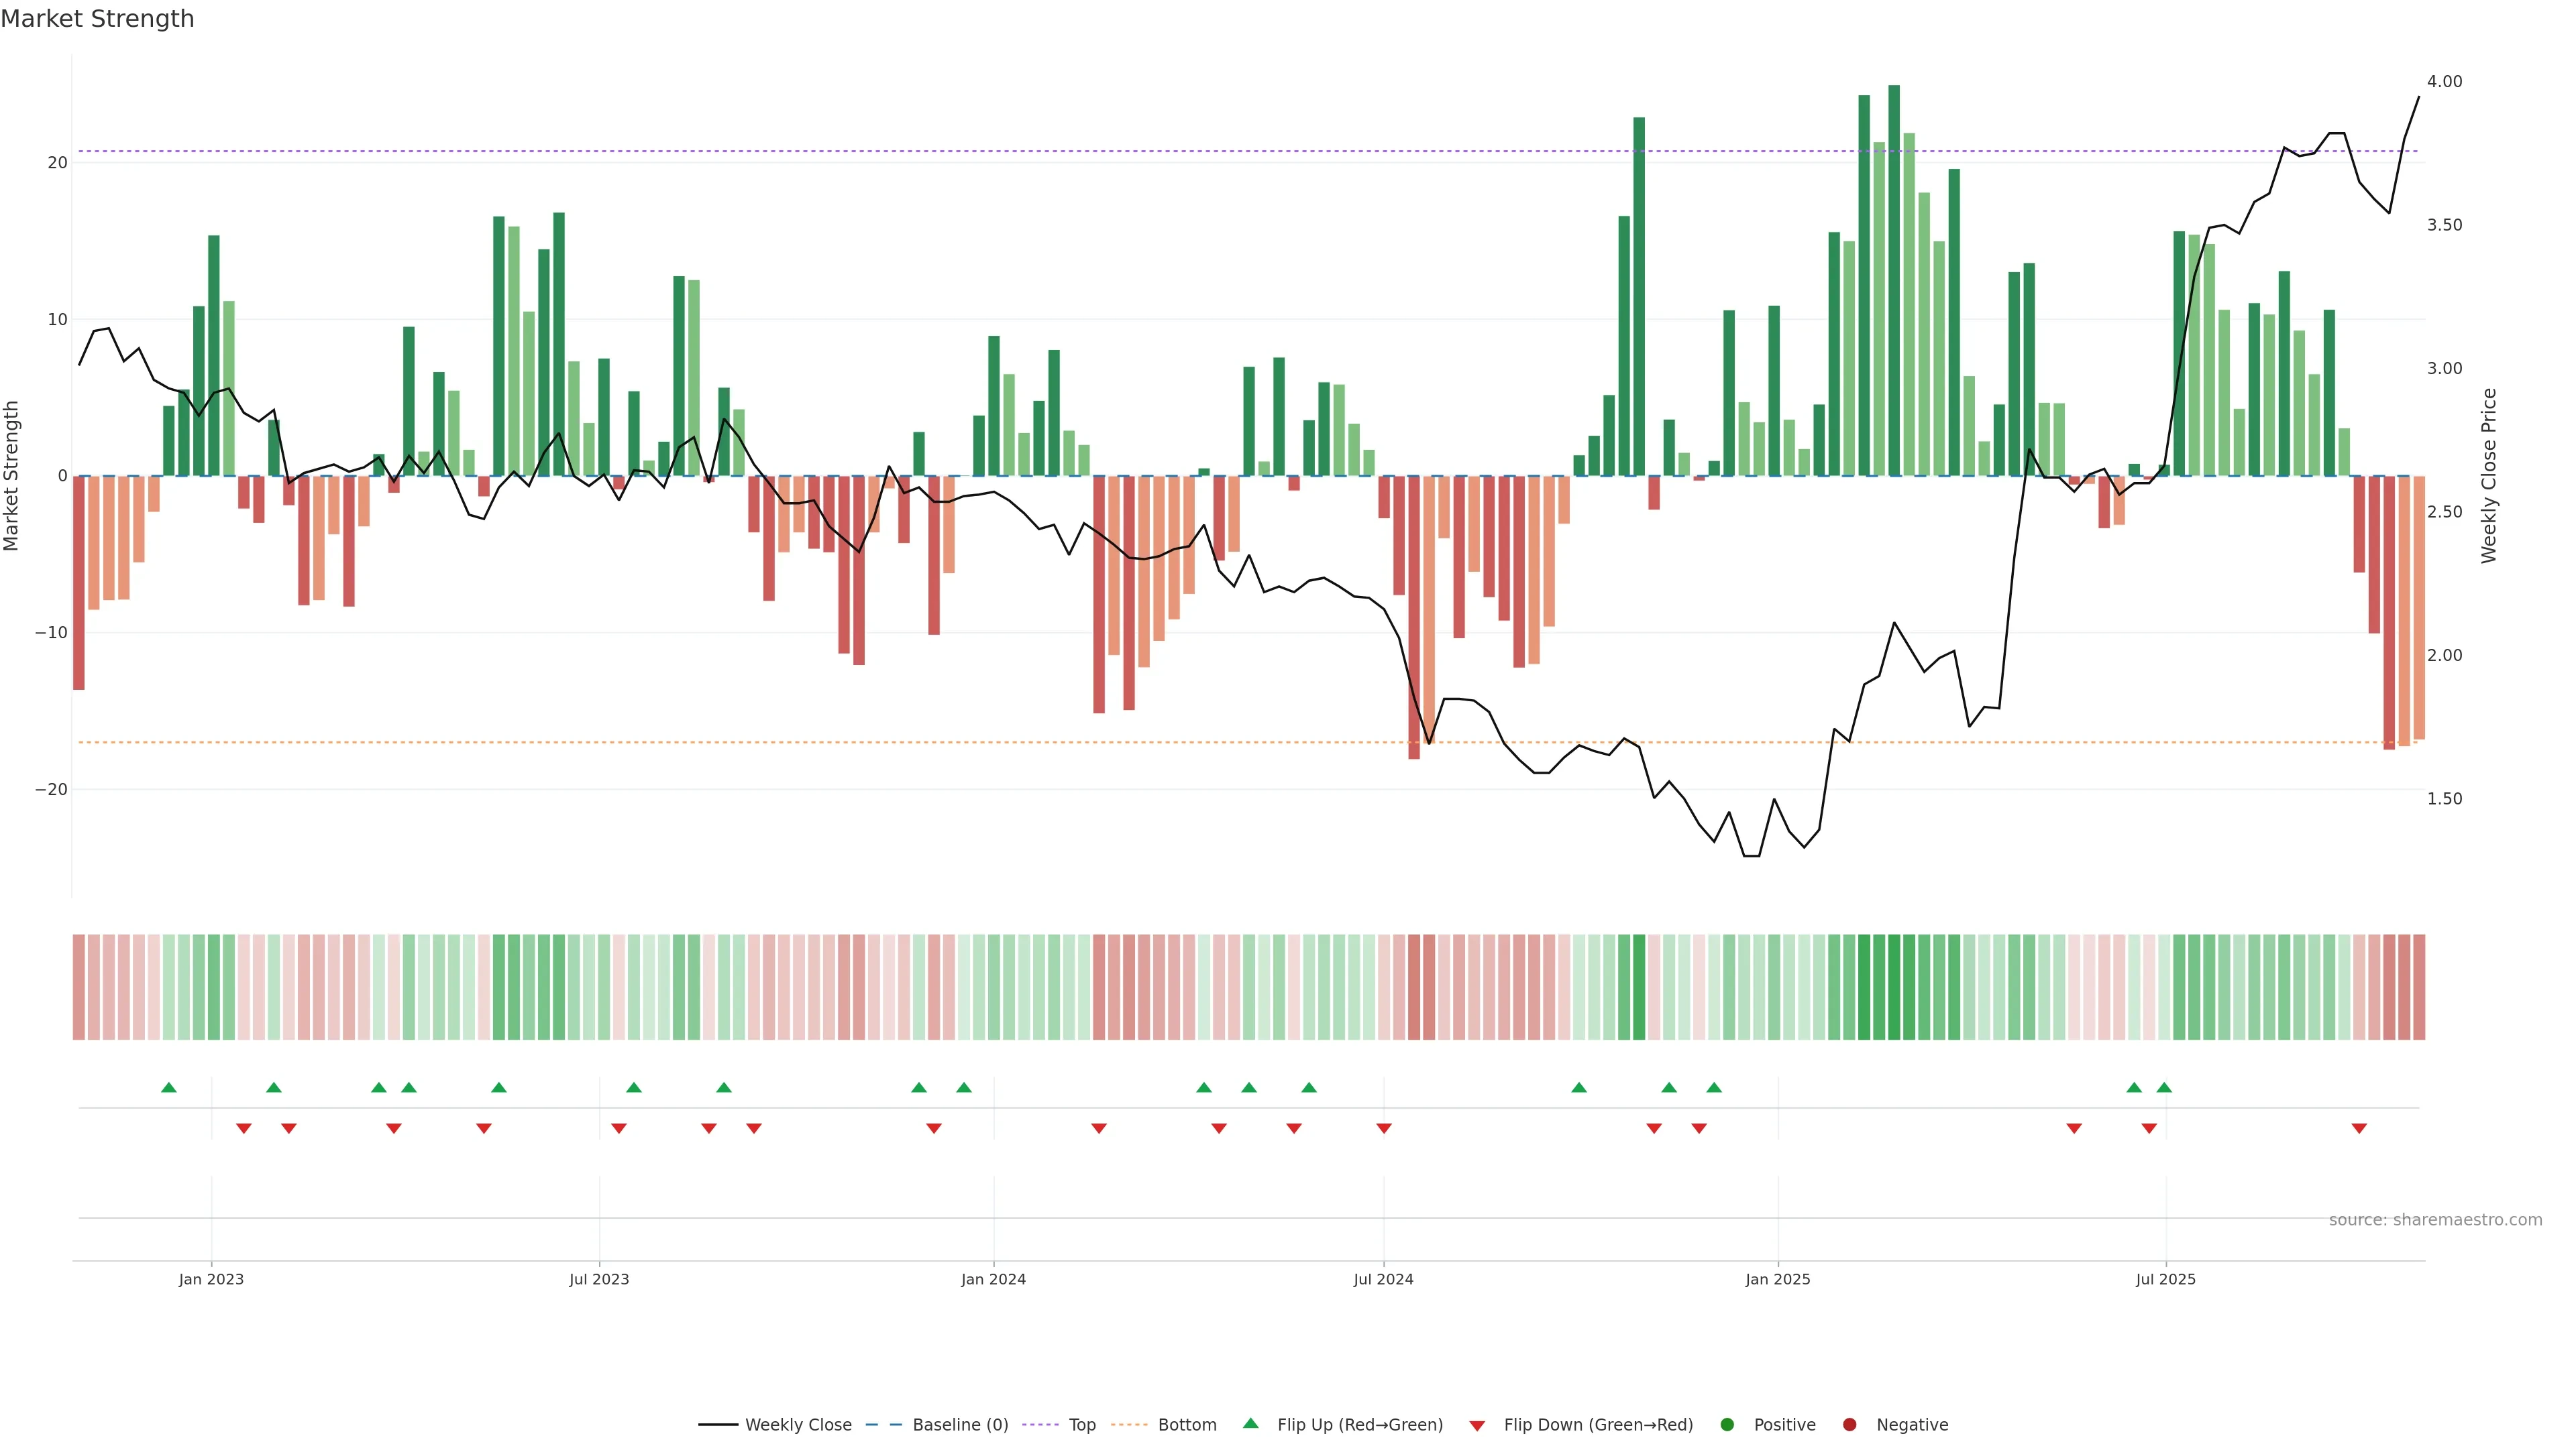Viewport: 2576px width, 1448px height.
Task: Click the tallest dark green strength bar
Action: pyautogui.click(x=1894, y=280)
